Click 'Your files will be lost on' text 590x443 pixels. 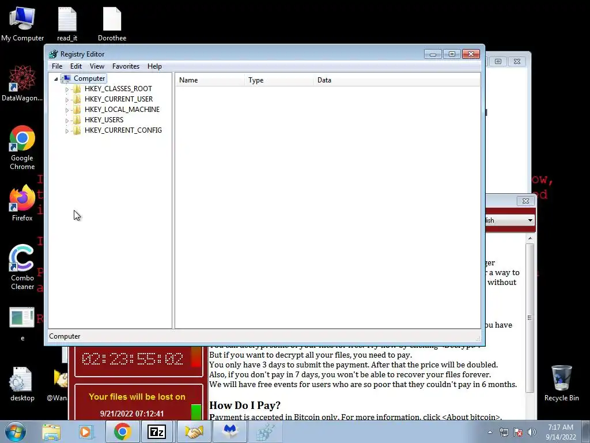[x=137, y=397]
